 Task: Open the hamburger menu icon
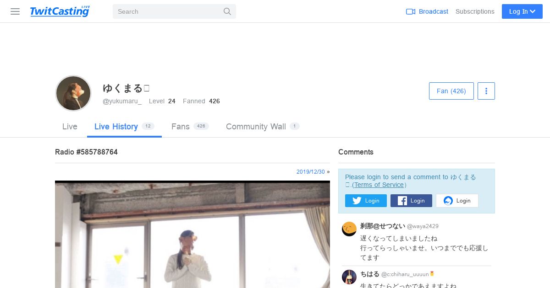15,11
